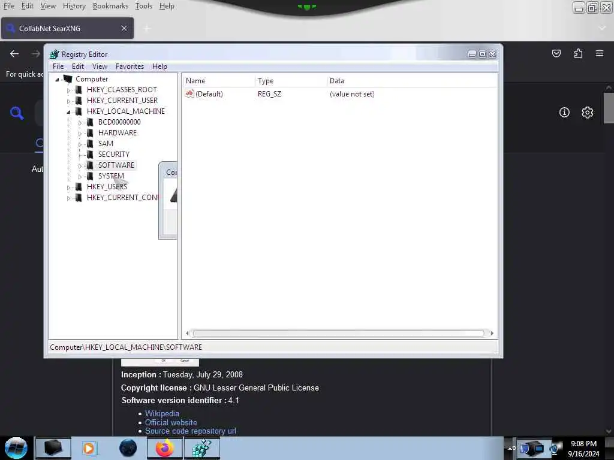Open new tab plus button
The image size is (614, 460).
[148, 29]
